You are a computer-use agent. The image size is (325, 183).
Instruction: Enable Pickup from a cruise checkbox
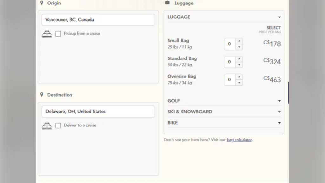coord(58,34)
